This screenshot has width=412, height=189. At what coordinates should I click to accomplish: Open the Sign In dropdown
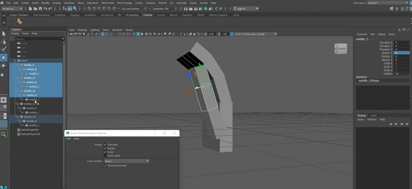click(246, 9)
